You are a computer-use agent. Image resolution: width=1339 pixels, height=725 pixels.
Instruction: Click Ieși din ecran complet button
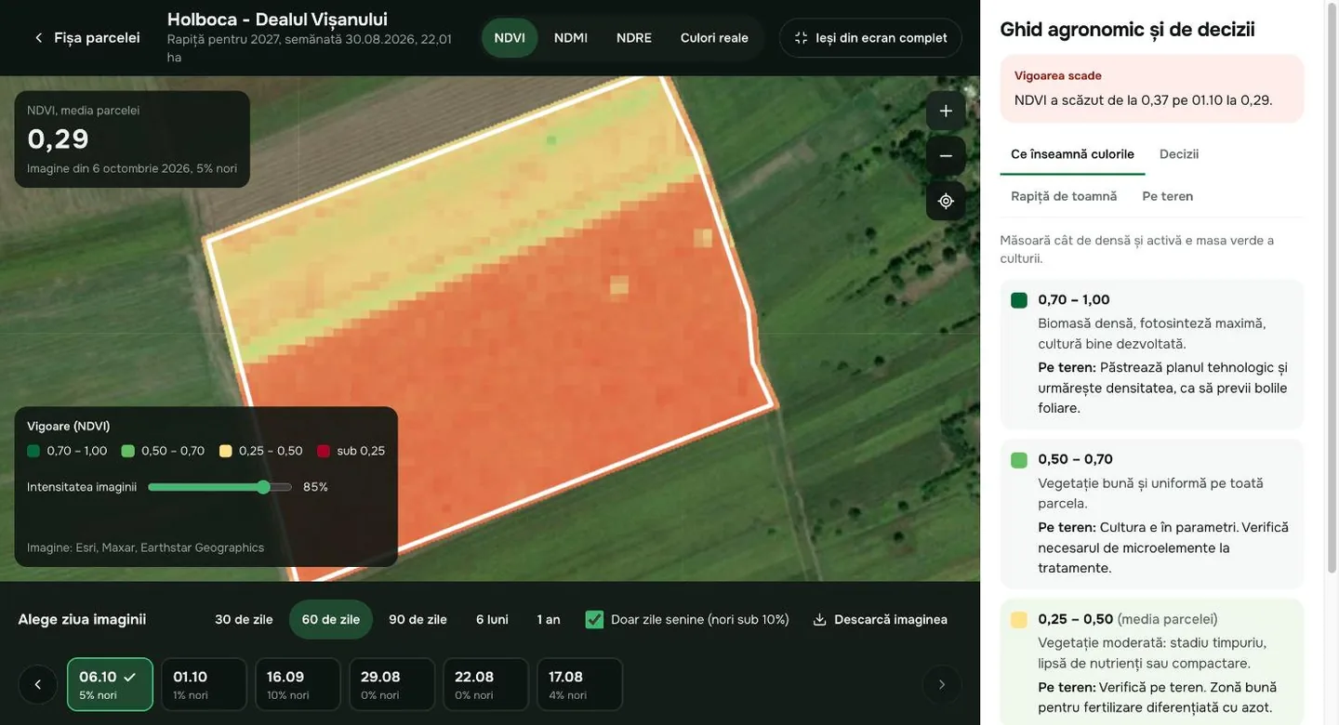point(871,38)
